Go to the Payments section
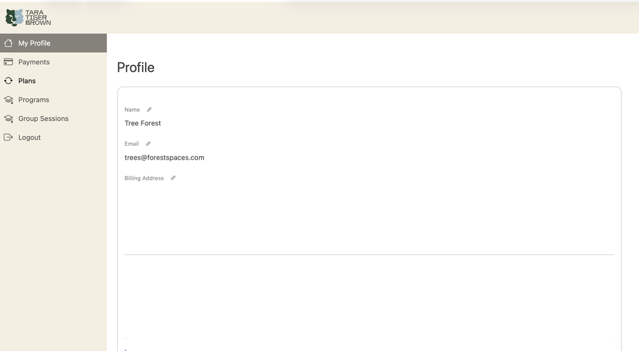The height and width of the screenshot is (351, 639). point(54,62)
